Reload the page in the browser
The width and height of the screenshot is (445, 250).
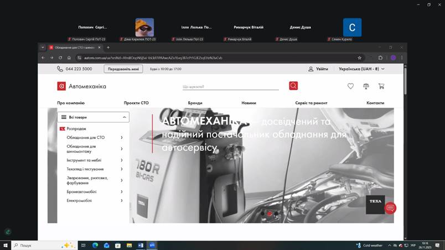[x=60, y=58]
